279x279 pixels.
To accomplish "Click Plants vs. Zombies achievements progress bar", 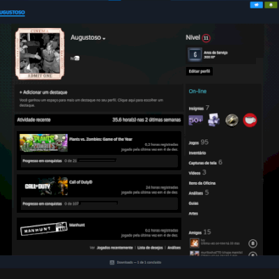I will click(x=97, y=160).
